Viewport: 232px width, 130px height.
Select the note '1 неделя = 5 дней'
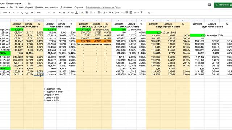point(54,92)
